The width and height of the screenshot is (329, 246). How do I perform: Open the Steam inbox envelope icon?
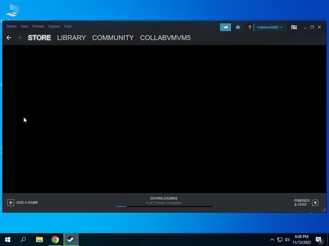(238, 27)
